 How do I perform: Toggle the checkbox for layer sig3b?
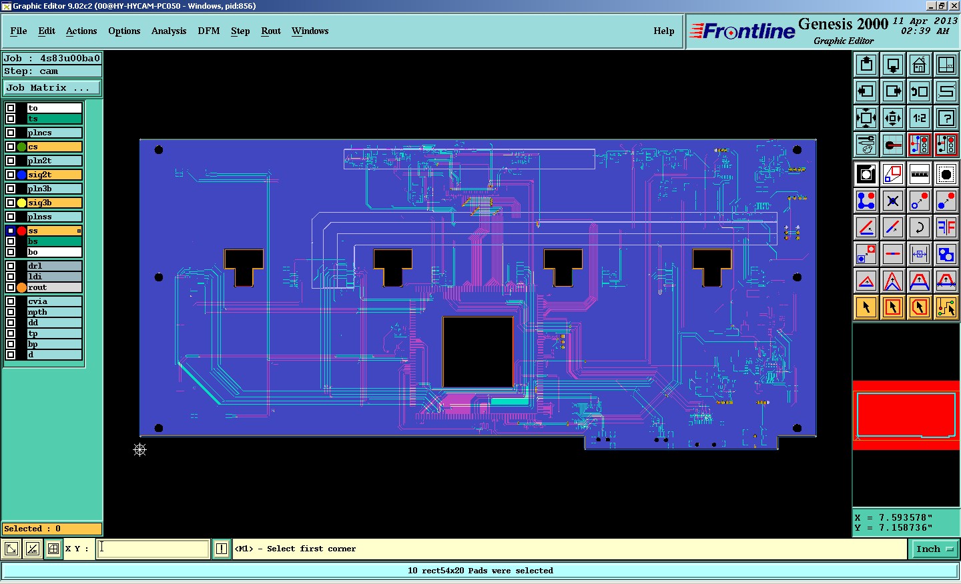coord(11,203)
